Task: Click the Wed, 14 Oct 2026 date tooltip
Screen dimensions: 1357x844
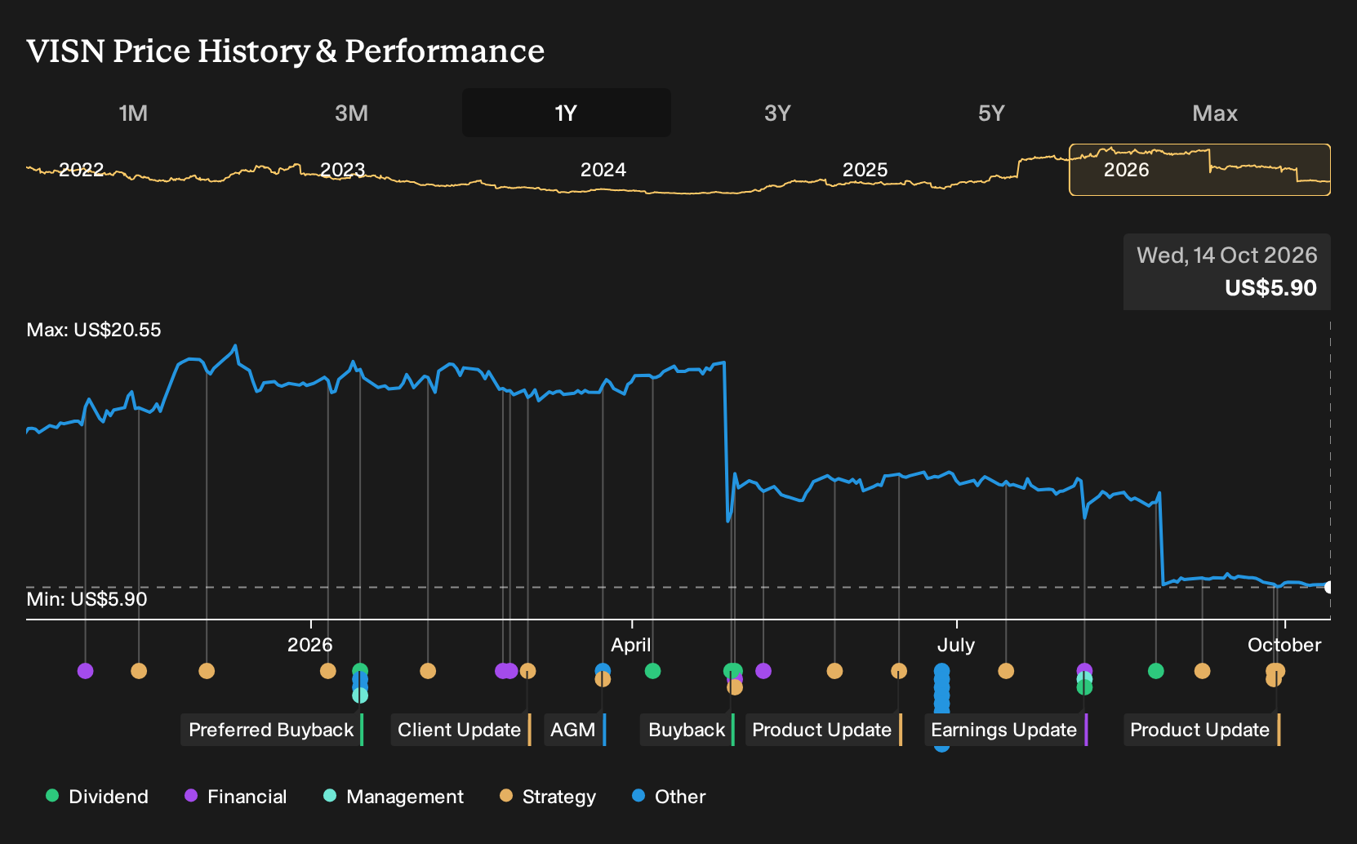Action: point(1226,255)
